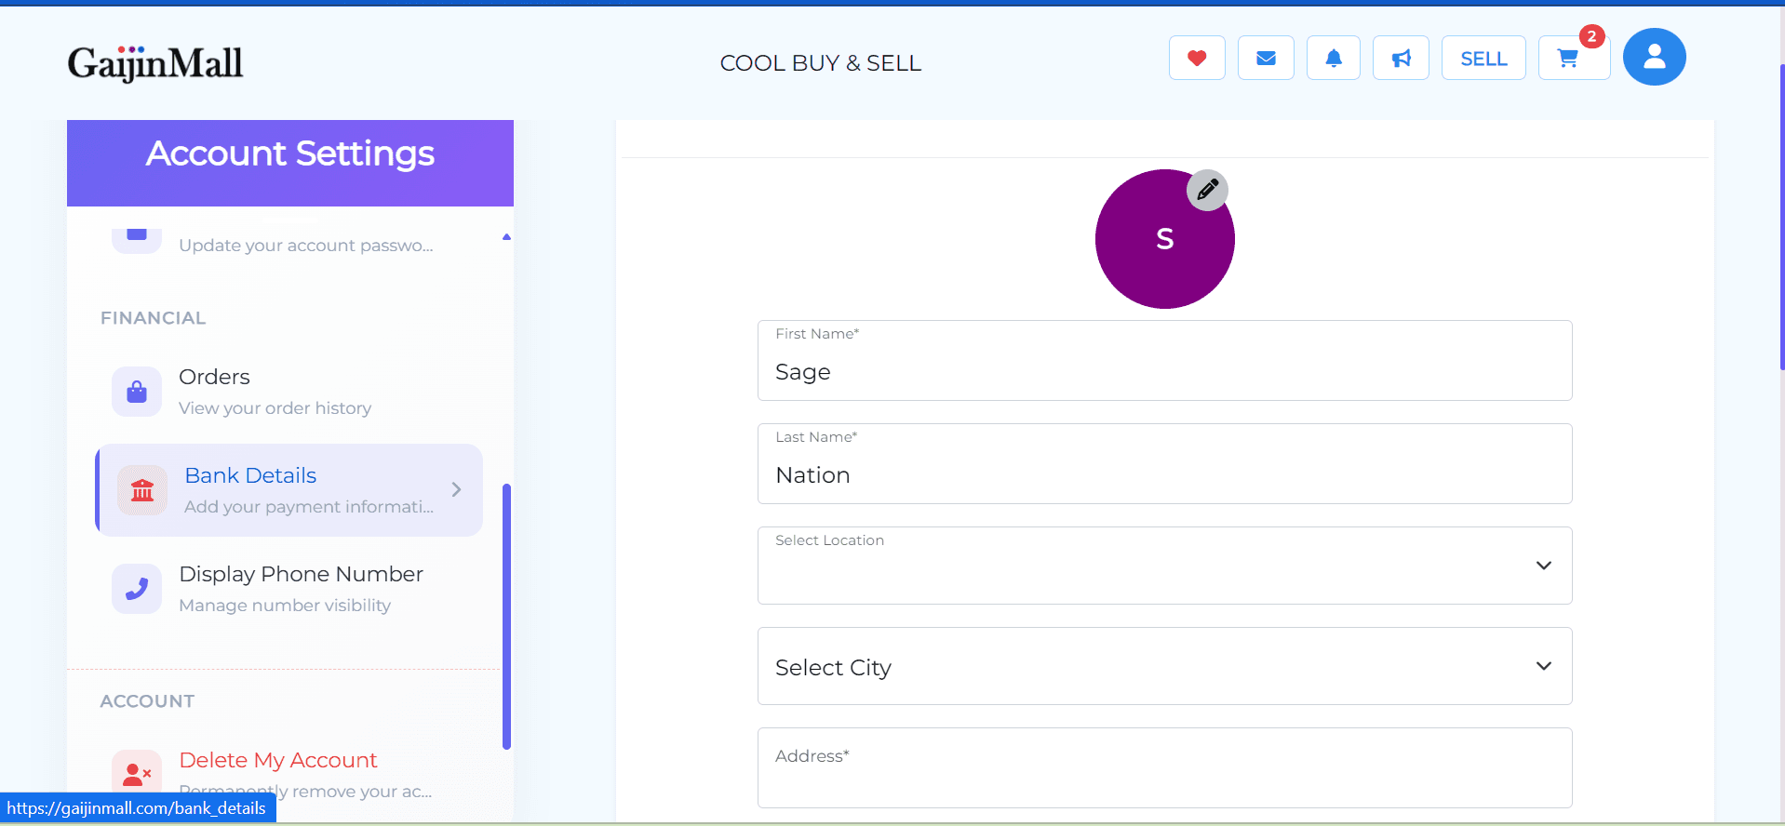This screenshot has height=826, width=1785.
Task: Click Delete My Account link
Action: point(277,761)
